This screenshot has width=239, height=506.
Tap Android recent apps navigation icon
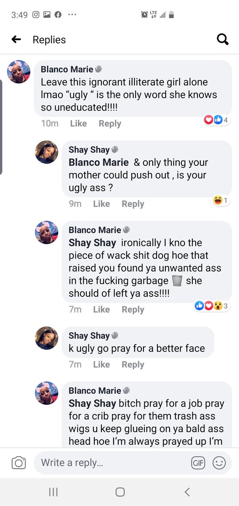point(53,492)
